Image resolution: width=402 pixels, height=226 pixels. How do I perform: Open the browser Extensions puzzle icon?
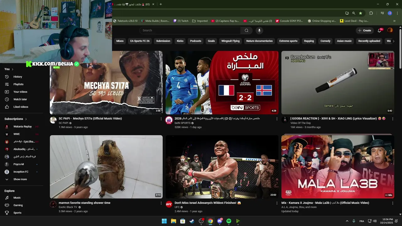[371, 13]
